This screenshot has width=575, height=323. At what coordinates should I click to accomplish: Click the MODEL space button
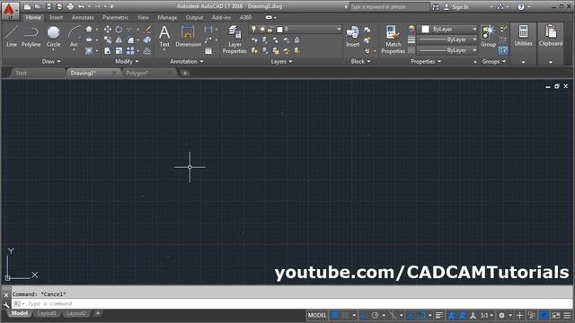(317, 315)
